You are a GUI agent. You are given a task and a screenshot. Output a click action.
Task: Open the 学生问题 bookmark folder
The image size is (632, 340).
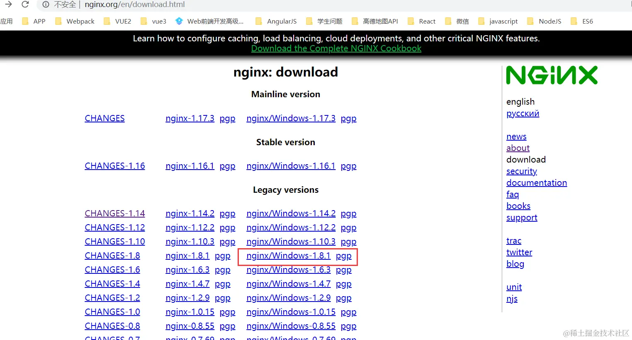tap(324, 21)
